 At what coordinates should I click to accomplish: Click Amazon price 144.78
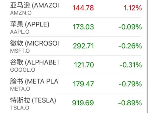[83, 8]
